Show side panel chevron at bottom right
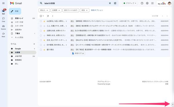This screenshot has width=174, height=107. pos(173,104)
